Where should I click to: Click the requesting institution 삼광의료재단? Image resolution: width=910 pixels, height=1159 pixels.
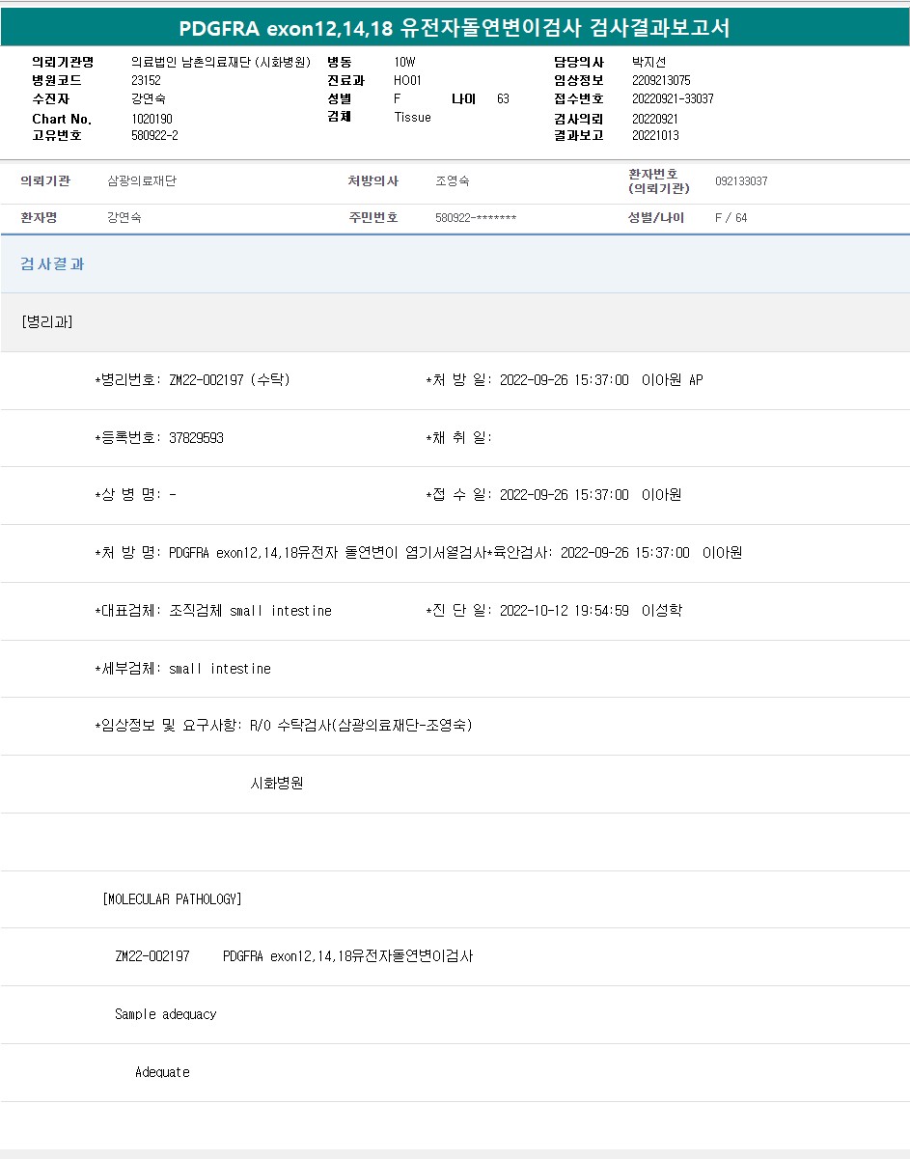tap(142, 181)
